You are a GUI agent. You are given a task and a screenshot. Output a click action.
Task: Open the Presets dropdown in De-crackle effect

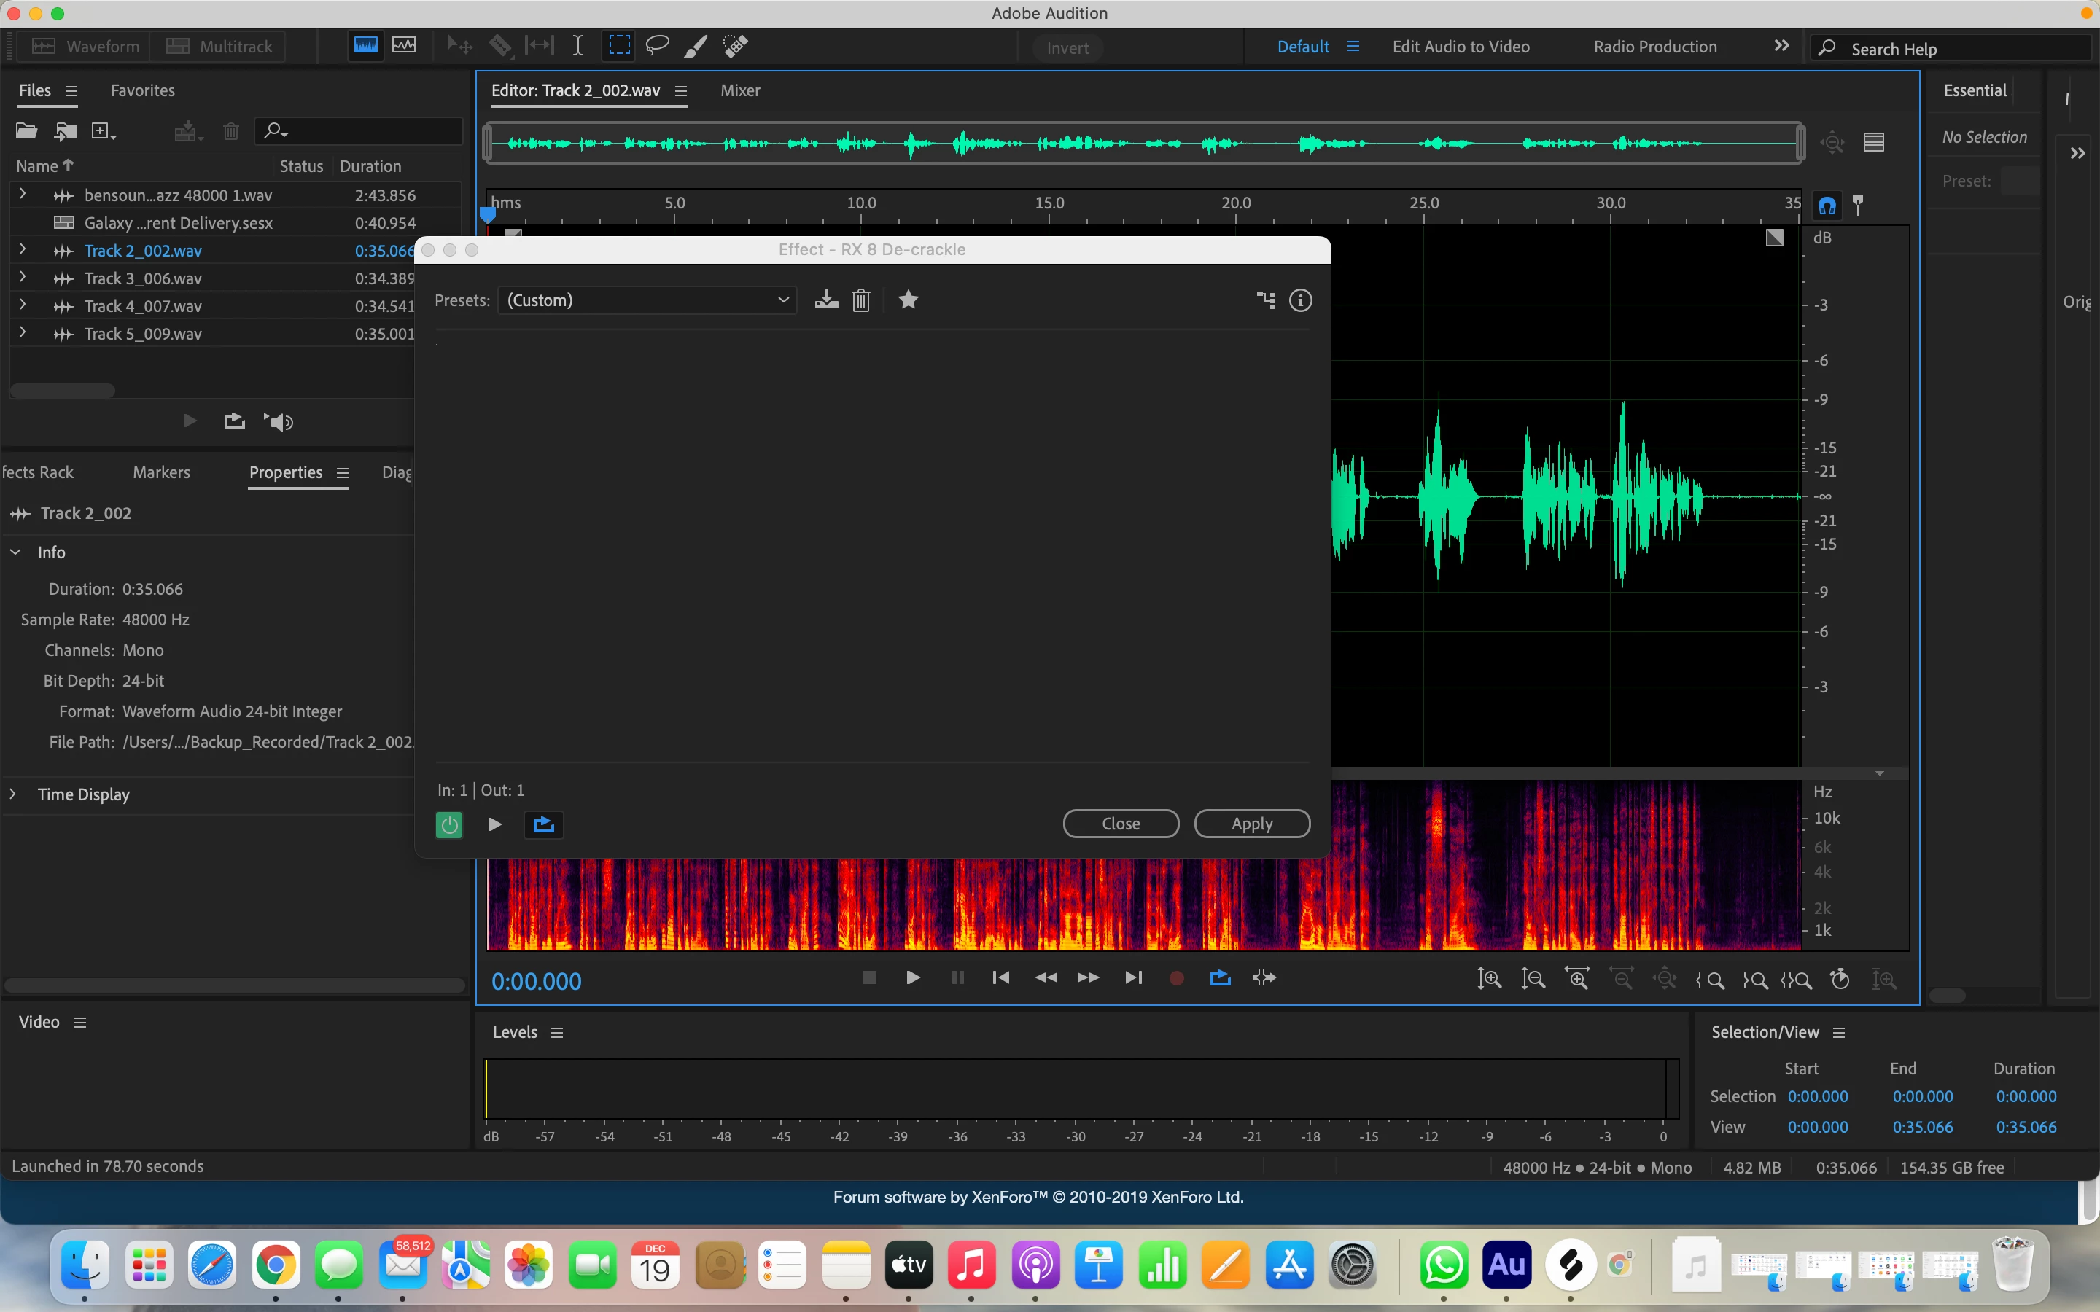647,300
